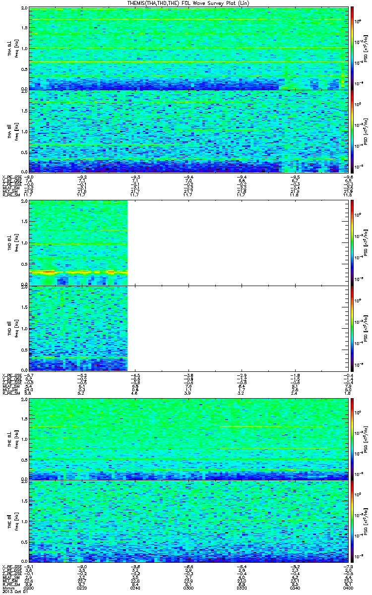Select the THA BII spectrogram panel
This screenshot has height=595, width=372.
187,131
